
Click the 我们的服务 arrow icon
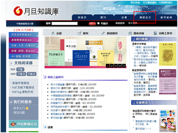(10, 101)
